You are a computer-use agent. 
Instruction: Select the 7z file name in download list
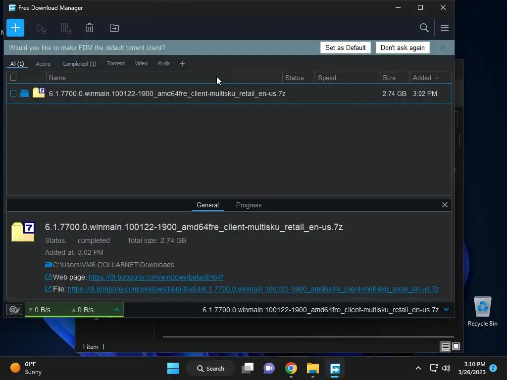pyautogui.click(x=167, y=94)
